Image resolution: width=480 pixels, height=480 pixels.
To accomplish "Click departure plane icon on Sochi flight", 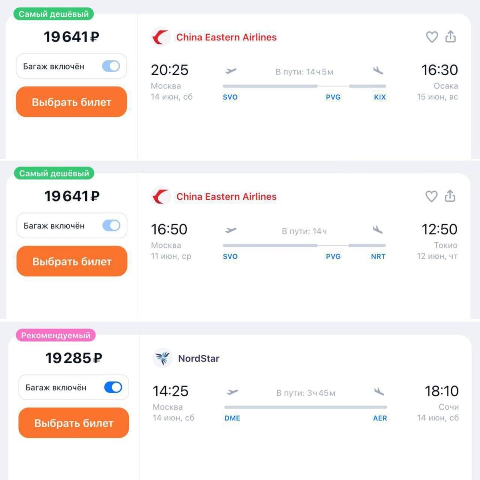I will point(232,392).
